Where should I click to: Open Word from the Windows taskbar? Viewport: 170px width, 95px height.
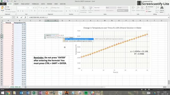pos(28,93)
